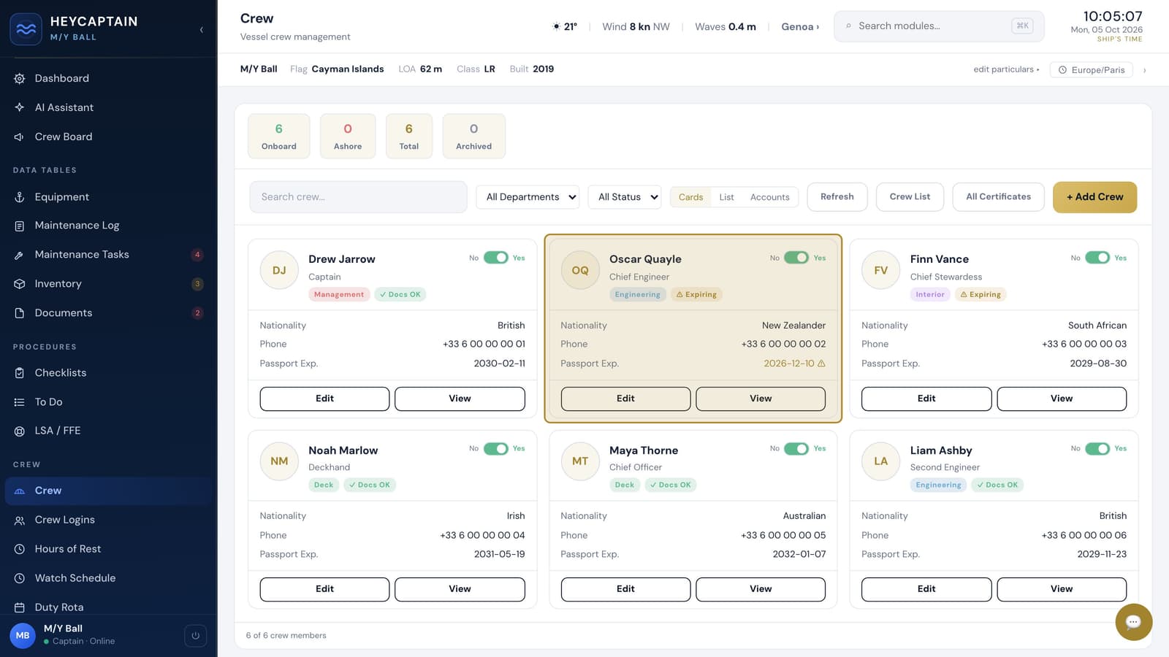Click the Add Crew button
This screenshot has width=1169, height=657.
pos(1094,197)
